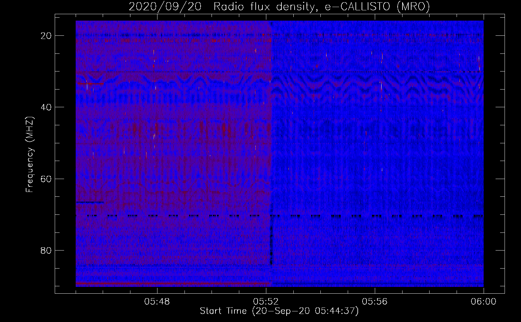The width and height of the screenshot is (521, 322).
Task: Click the 20 MHz frequency tick label
Action: click(46, 36)
